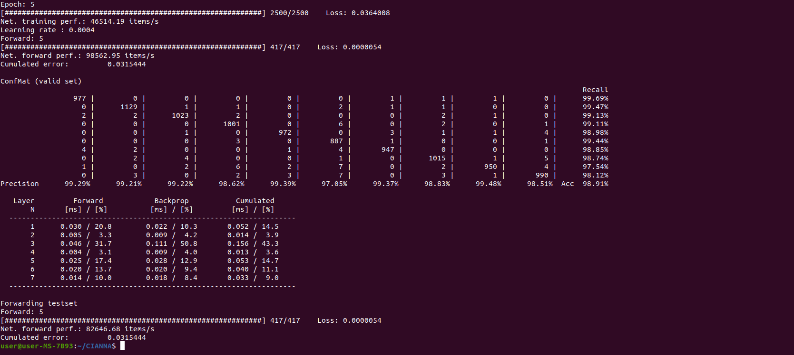The height and width of the screenshot is (355, 794).
Task: Click the "ConfMat (valid set)" heading
Action: 41,81
